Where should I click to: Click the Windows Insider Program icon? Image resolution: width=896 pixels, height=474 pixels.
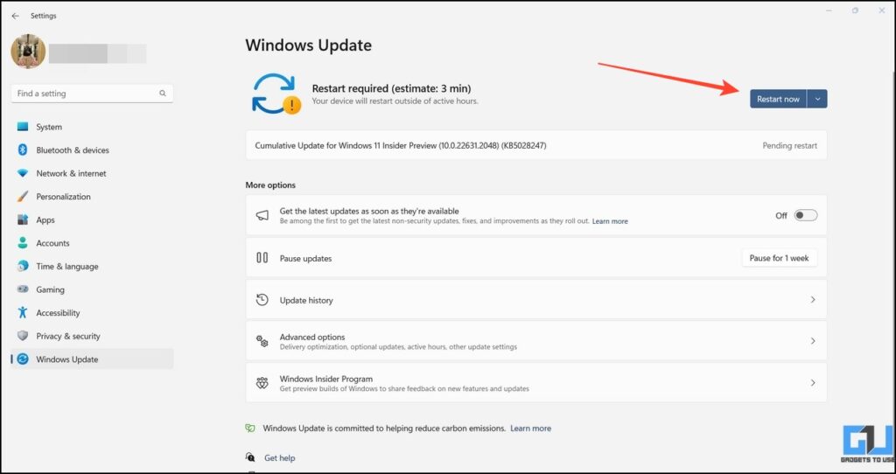click(x=262, y=383)
